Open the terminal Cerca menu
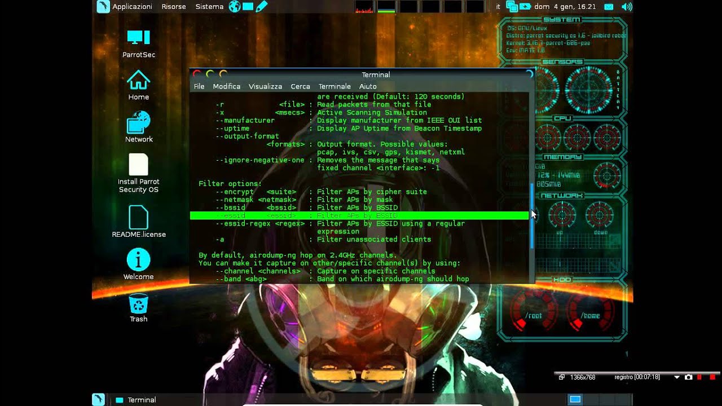Image resolution: width=722 pixels, height=406 pixels. pyautogui.click(x=300, y=86)
